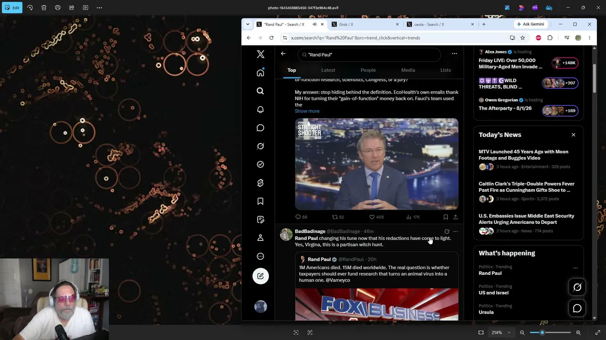606x340 pixels.
Task: Start slideshow from Photos toolbar
Action: click(86, 8)
